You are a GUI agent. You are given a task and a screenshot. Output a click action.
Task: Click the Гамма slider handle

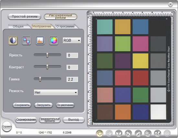tap(40, 79)
